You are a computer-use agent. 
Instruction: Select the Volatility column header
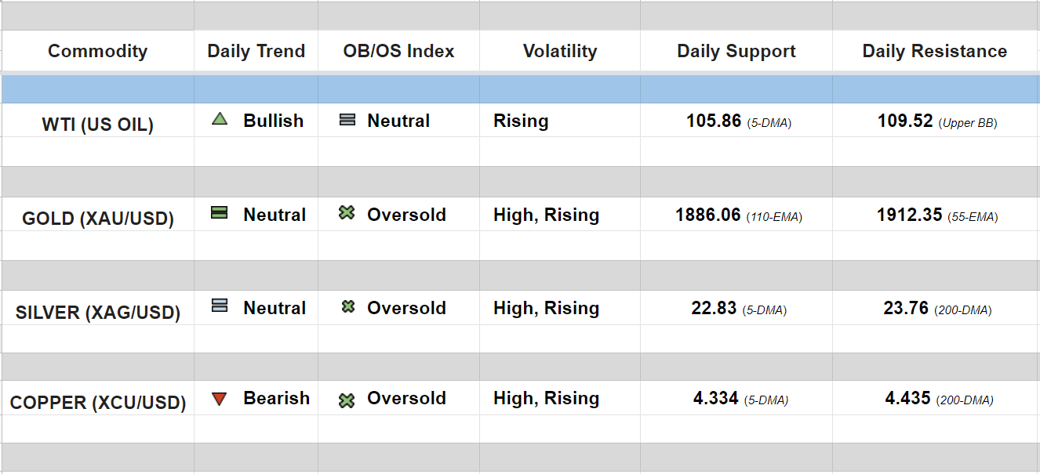[559, 52]
